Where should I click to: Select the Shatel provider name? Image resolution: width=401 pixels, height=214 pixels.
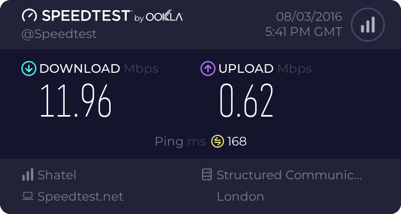tap(57, 175)
